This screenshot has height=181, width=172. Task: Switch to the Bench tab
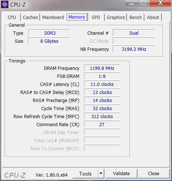click(136, 17)
